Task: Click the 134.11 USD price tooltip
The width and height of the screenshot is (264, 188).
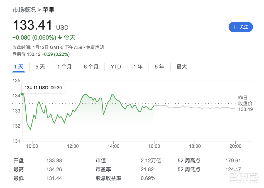Action: click(43, 88)
